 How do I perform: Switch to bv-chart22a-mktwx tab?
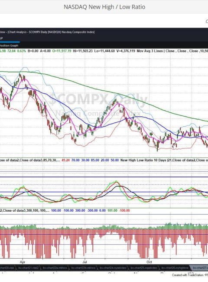tap(55, 268)
